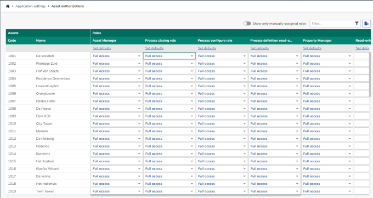The width and height of the screenshot is (373, 198).
Task: Click the Process configure role column header
Action: [215, 41]
